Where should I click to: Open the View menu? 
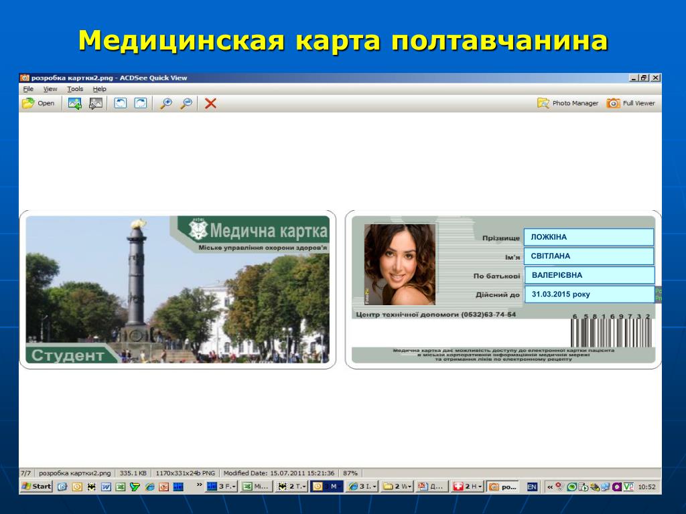(x=50, y=89)
